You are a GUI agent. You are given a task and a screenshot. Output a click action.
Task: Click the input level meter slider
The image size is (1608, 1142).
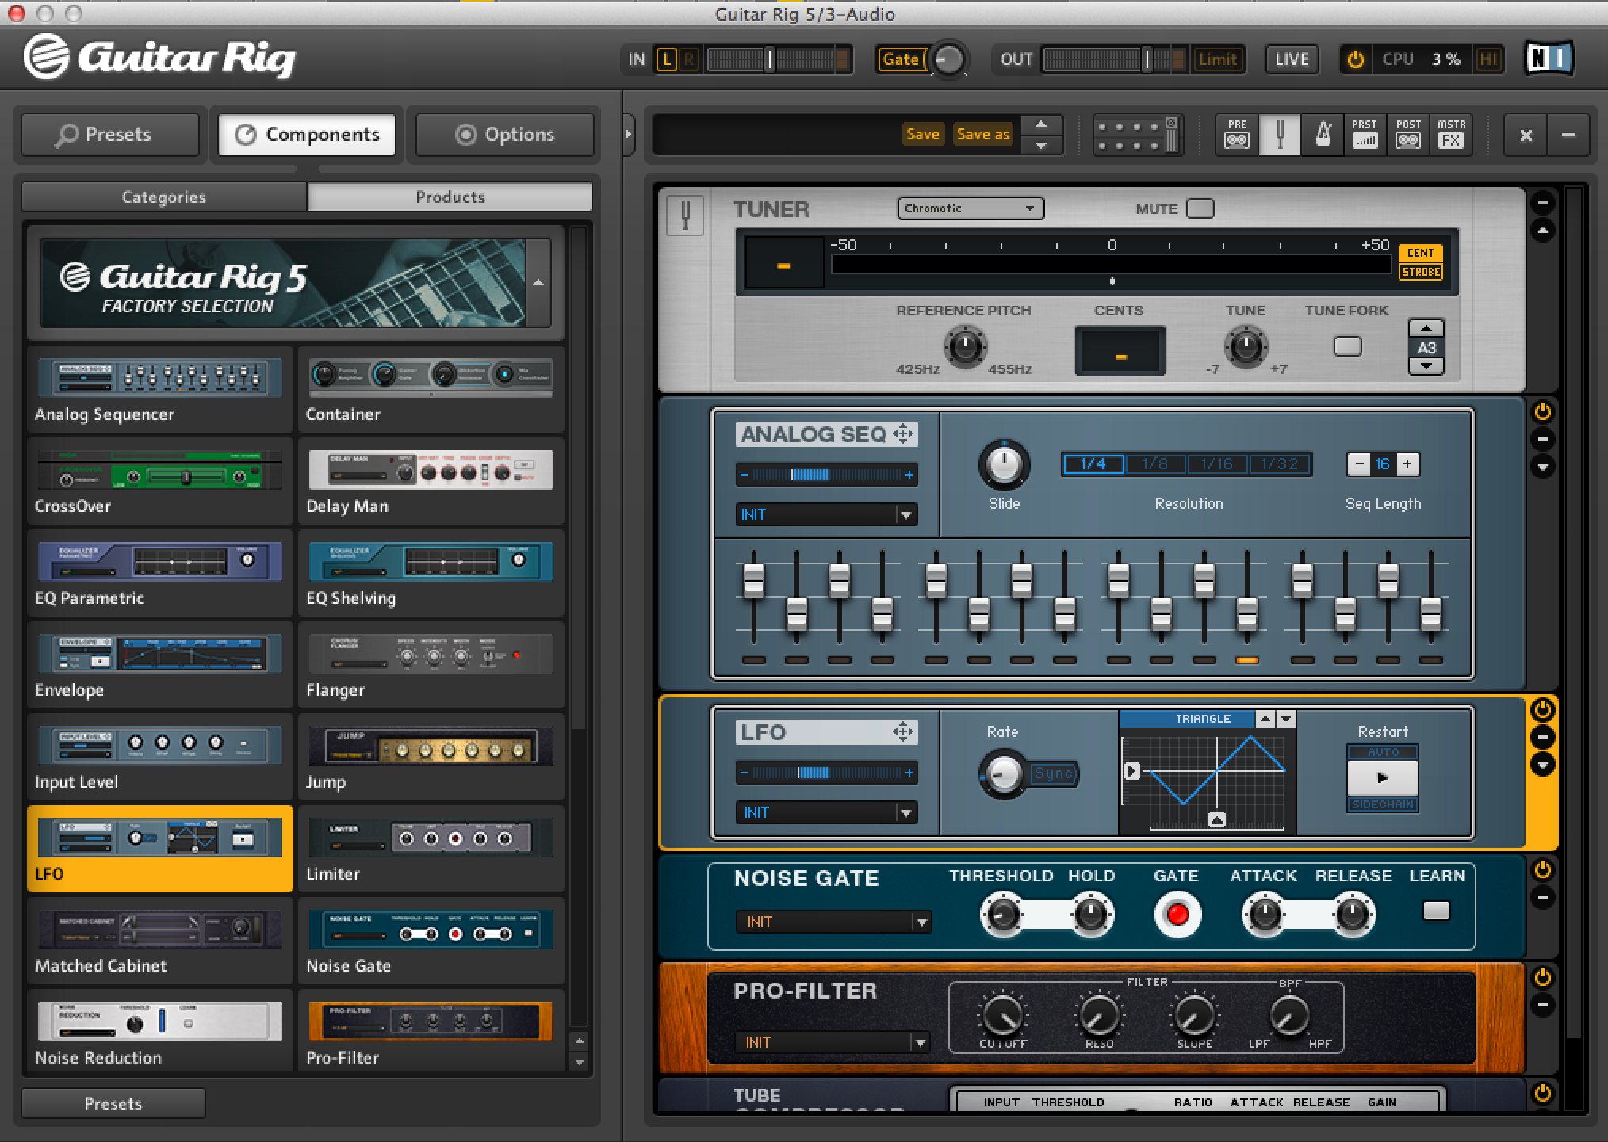(768, 59)
